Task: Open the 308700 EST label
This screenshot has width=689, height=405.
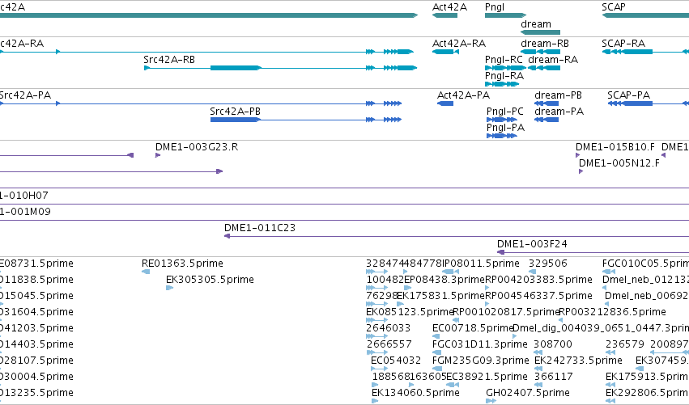Action: [x=553, y=344]
